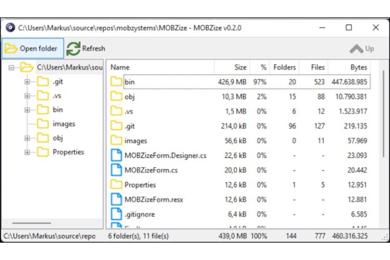
Task: Click Properties folder icon in file list
Action: 116,185
